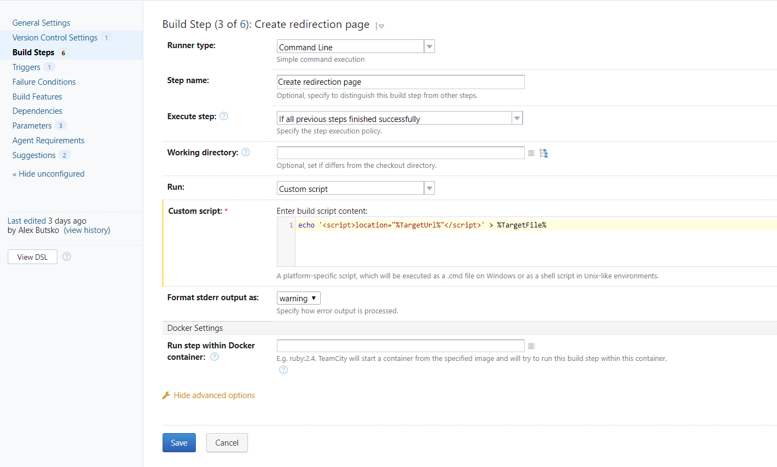
Task: Click Hide advanced options link
Action: (x=214, y=395)
